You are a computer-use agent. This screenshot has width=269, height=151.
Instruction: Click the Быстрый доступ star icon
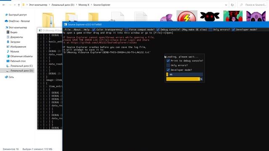tap(7, 15)
